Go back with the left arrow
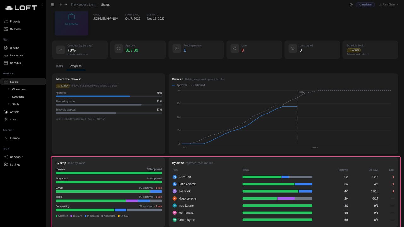The width and height of the screenshot is (404, 227). (x=61, y=5)
